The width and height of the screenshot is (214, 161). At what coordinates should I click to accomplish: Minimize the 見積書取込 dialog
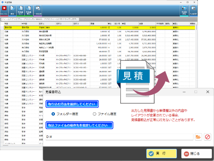tap(184, 92)
